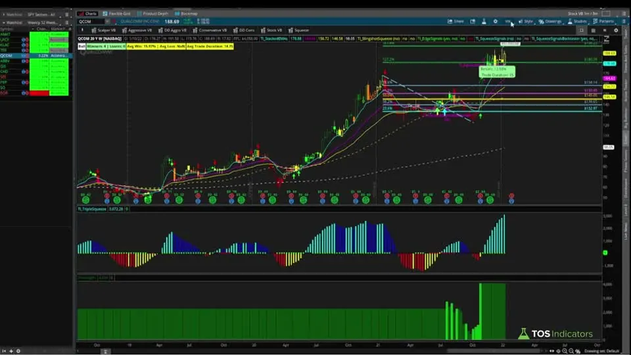The width and height of the screenshot is (631, 355).
Task: Open the Style menu
Action: (526, 21)
